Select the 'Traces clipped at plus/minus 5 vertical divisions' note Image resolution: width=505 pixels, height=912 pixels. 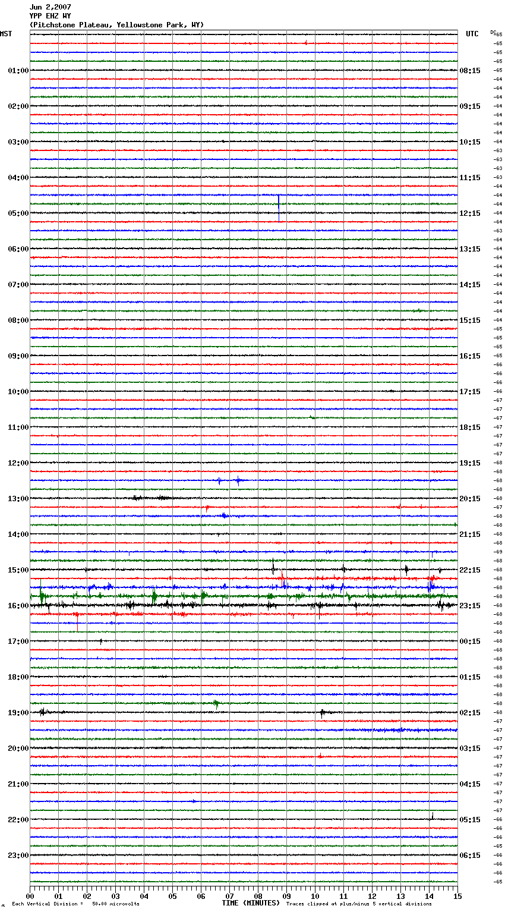pos(359,904)
